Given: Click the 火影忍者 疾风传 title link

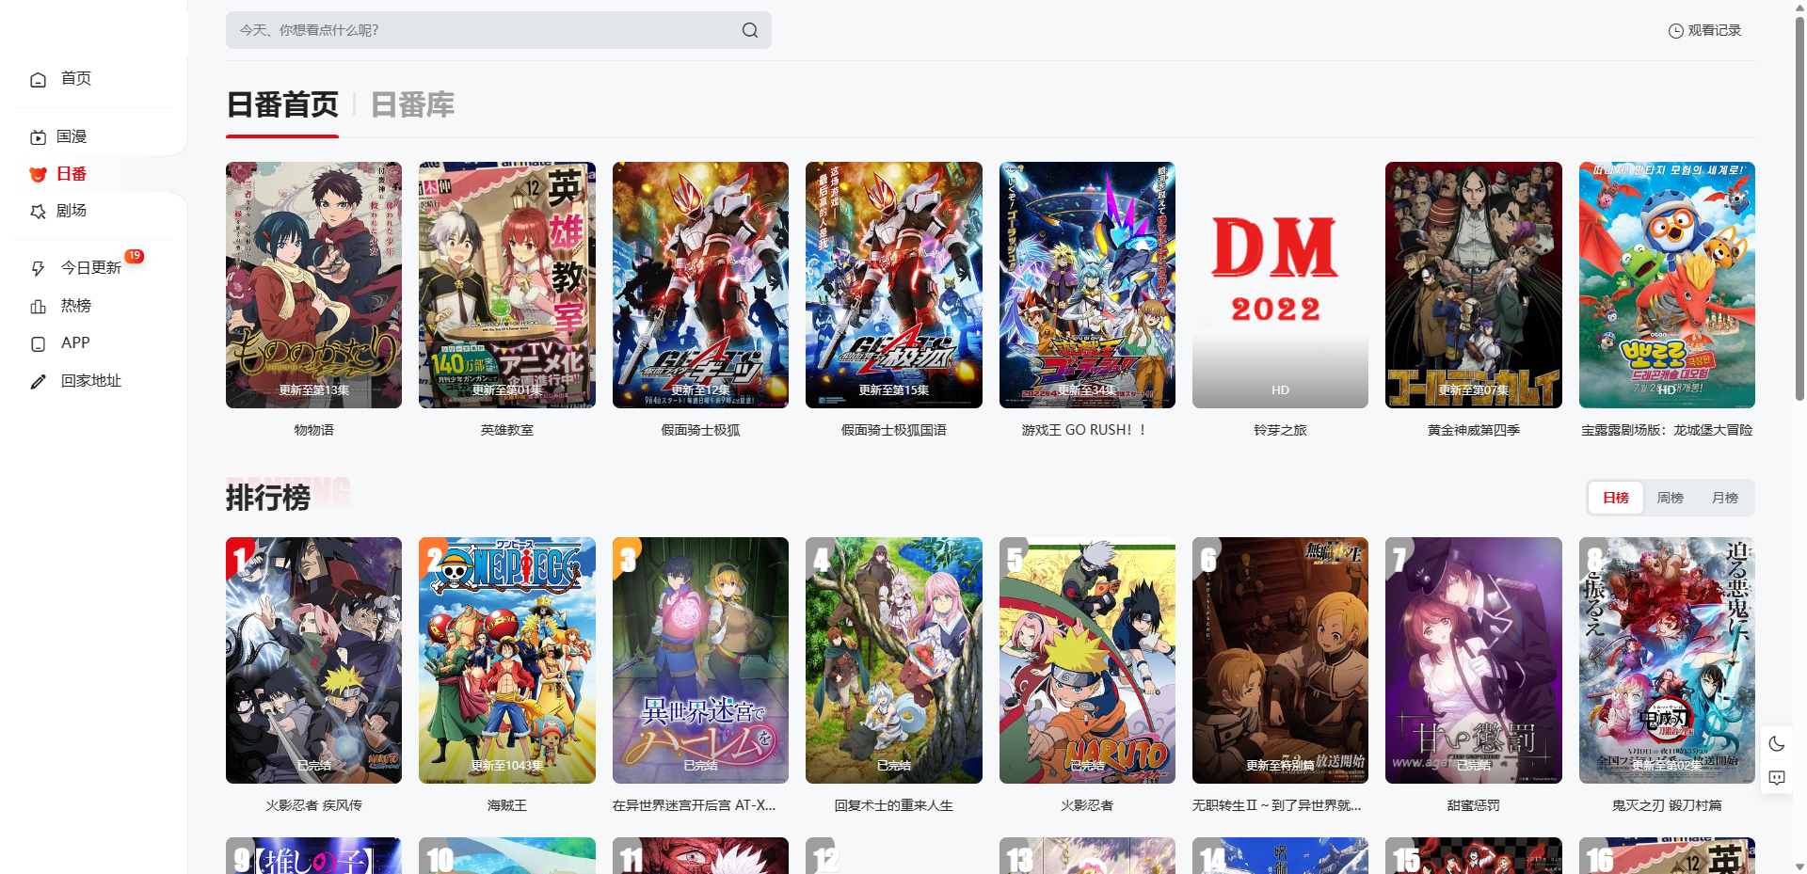Looking at the screenshot, I should [313, 805].
